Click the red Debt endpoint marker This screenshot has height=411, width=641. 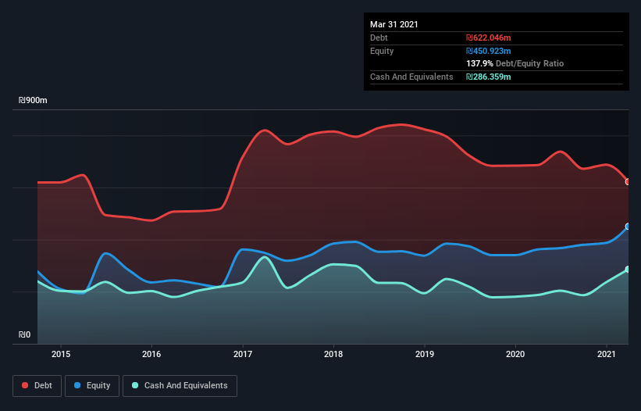[x=628, y=182]
